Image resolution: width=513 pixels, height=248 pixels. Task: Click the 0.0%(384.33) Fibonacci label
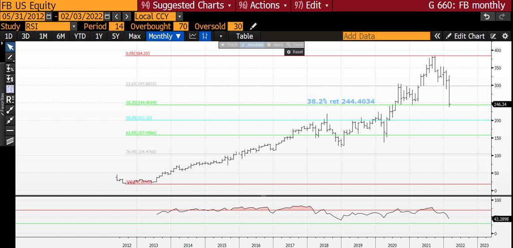pyautogui.click(x=138, y=54)
